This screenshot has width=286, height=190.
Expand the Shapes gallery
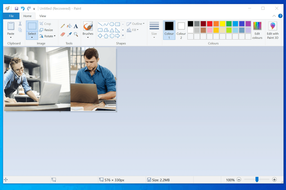point(123,36)
